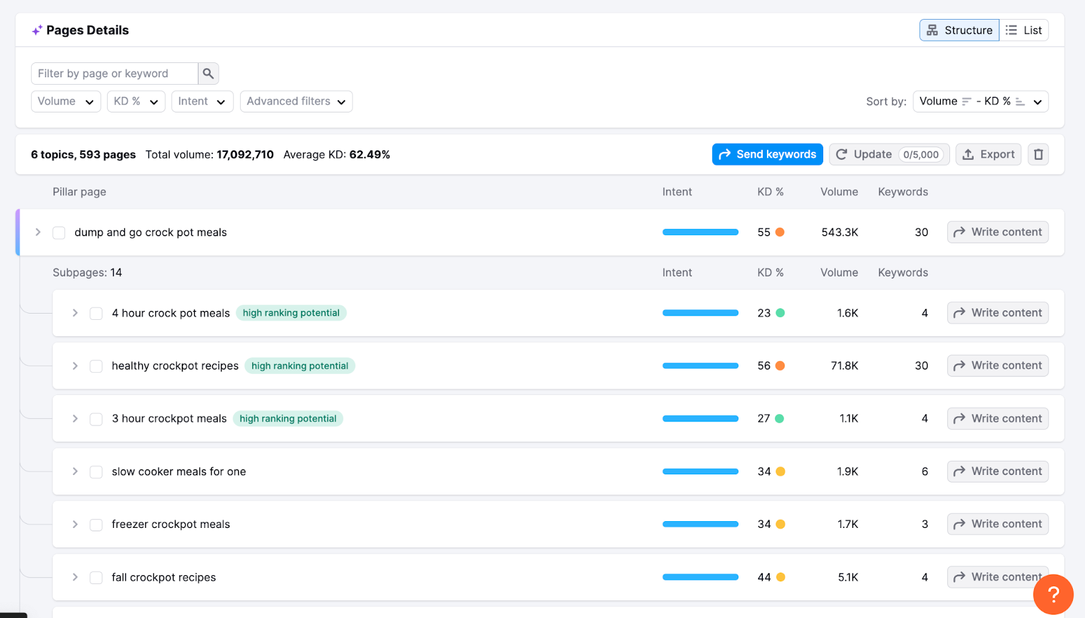The image size is (1085, 618).
Task: Click the top Volume column header
Action: pyautogui.click(x=840, y=192)
